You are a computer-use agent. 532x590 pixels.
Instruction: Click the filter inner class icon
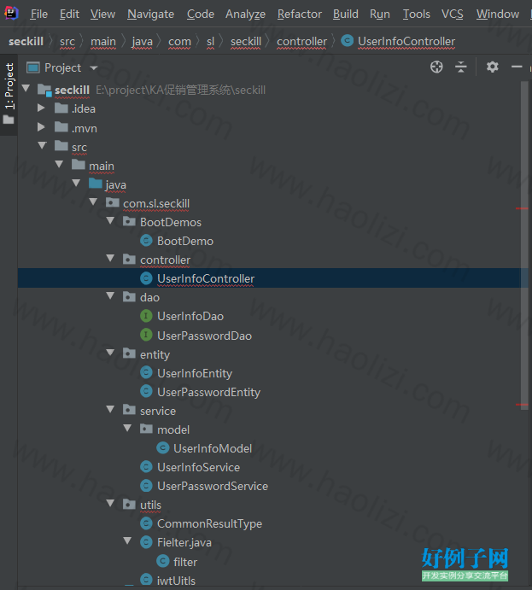point(162,562)
